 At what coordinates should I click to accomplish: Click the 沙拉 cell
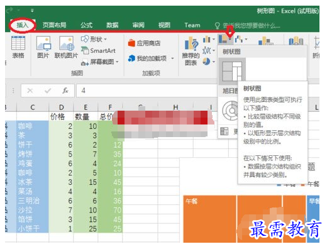pos(33,210)
